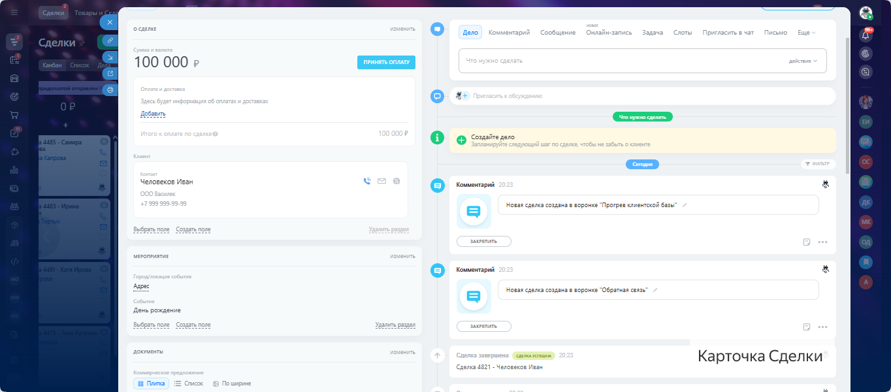
Task: Click изменить in Документы section
Action: point(402,351)
